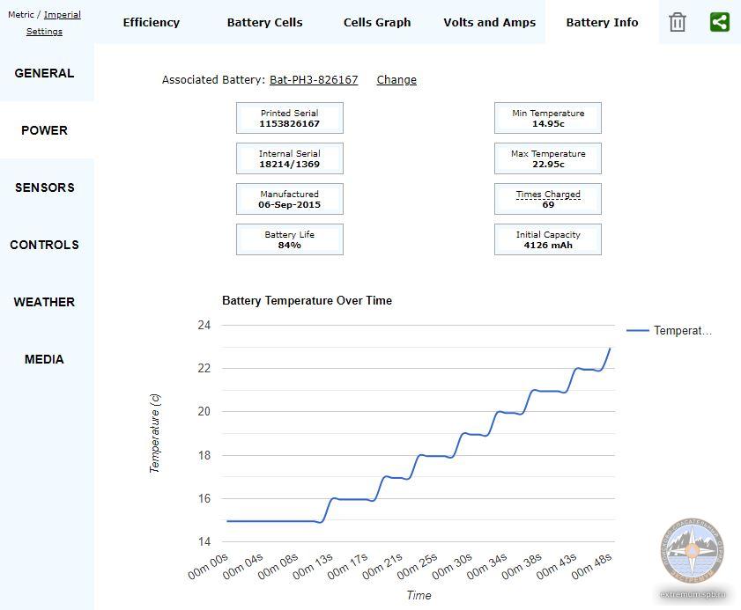The image size is (741, 610).
Task: Click the Metric units label
Action: [x=21, y=15]
